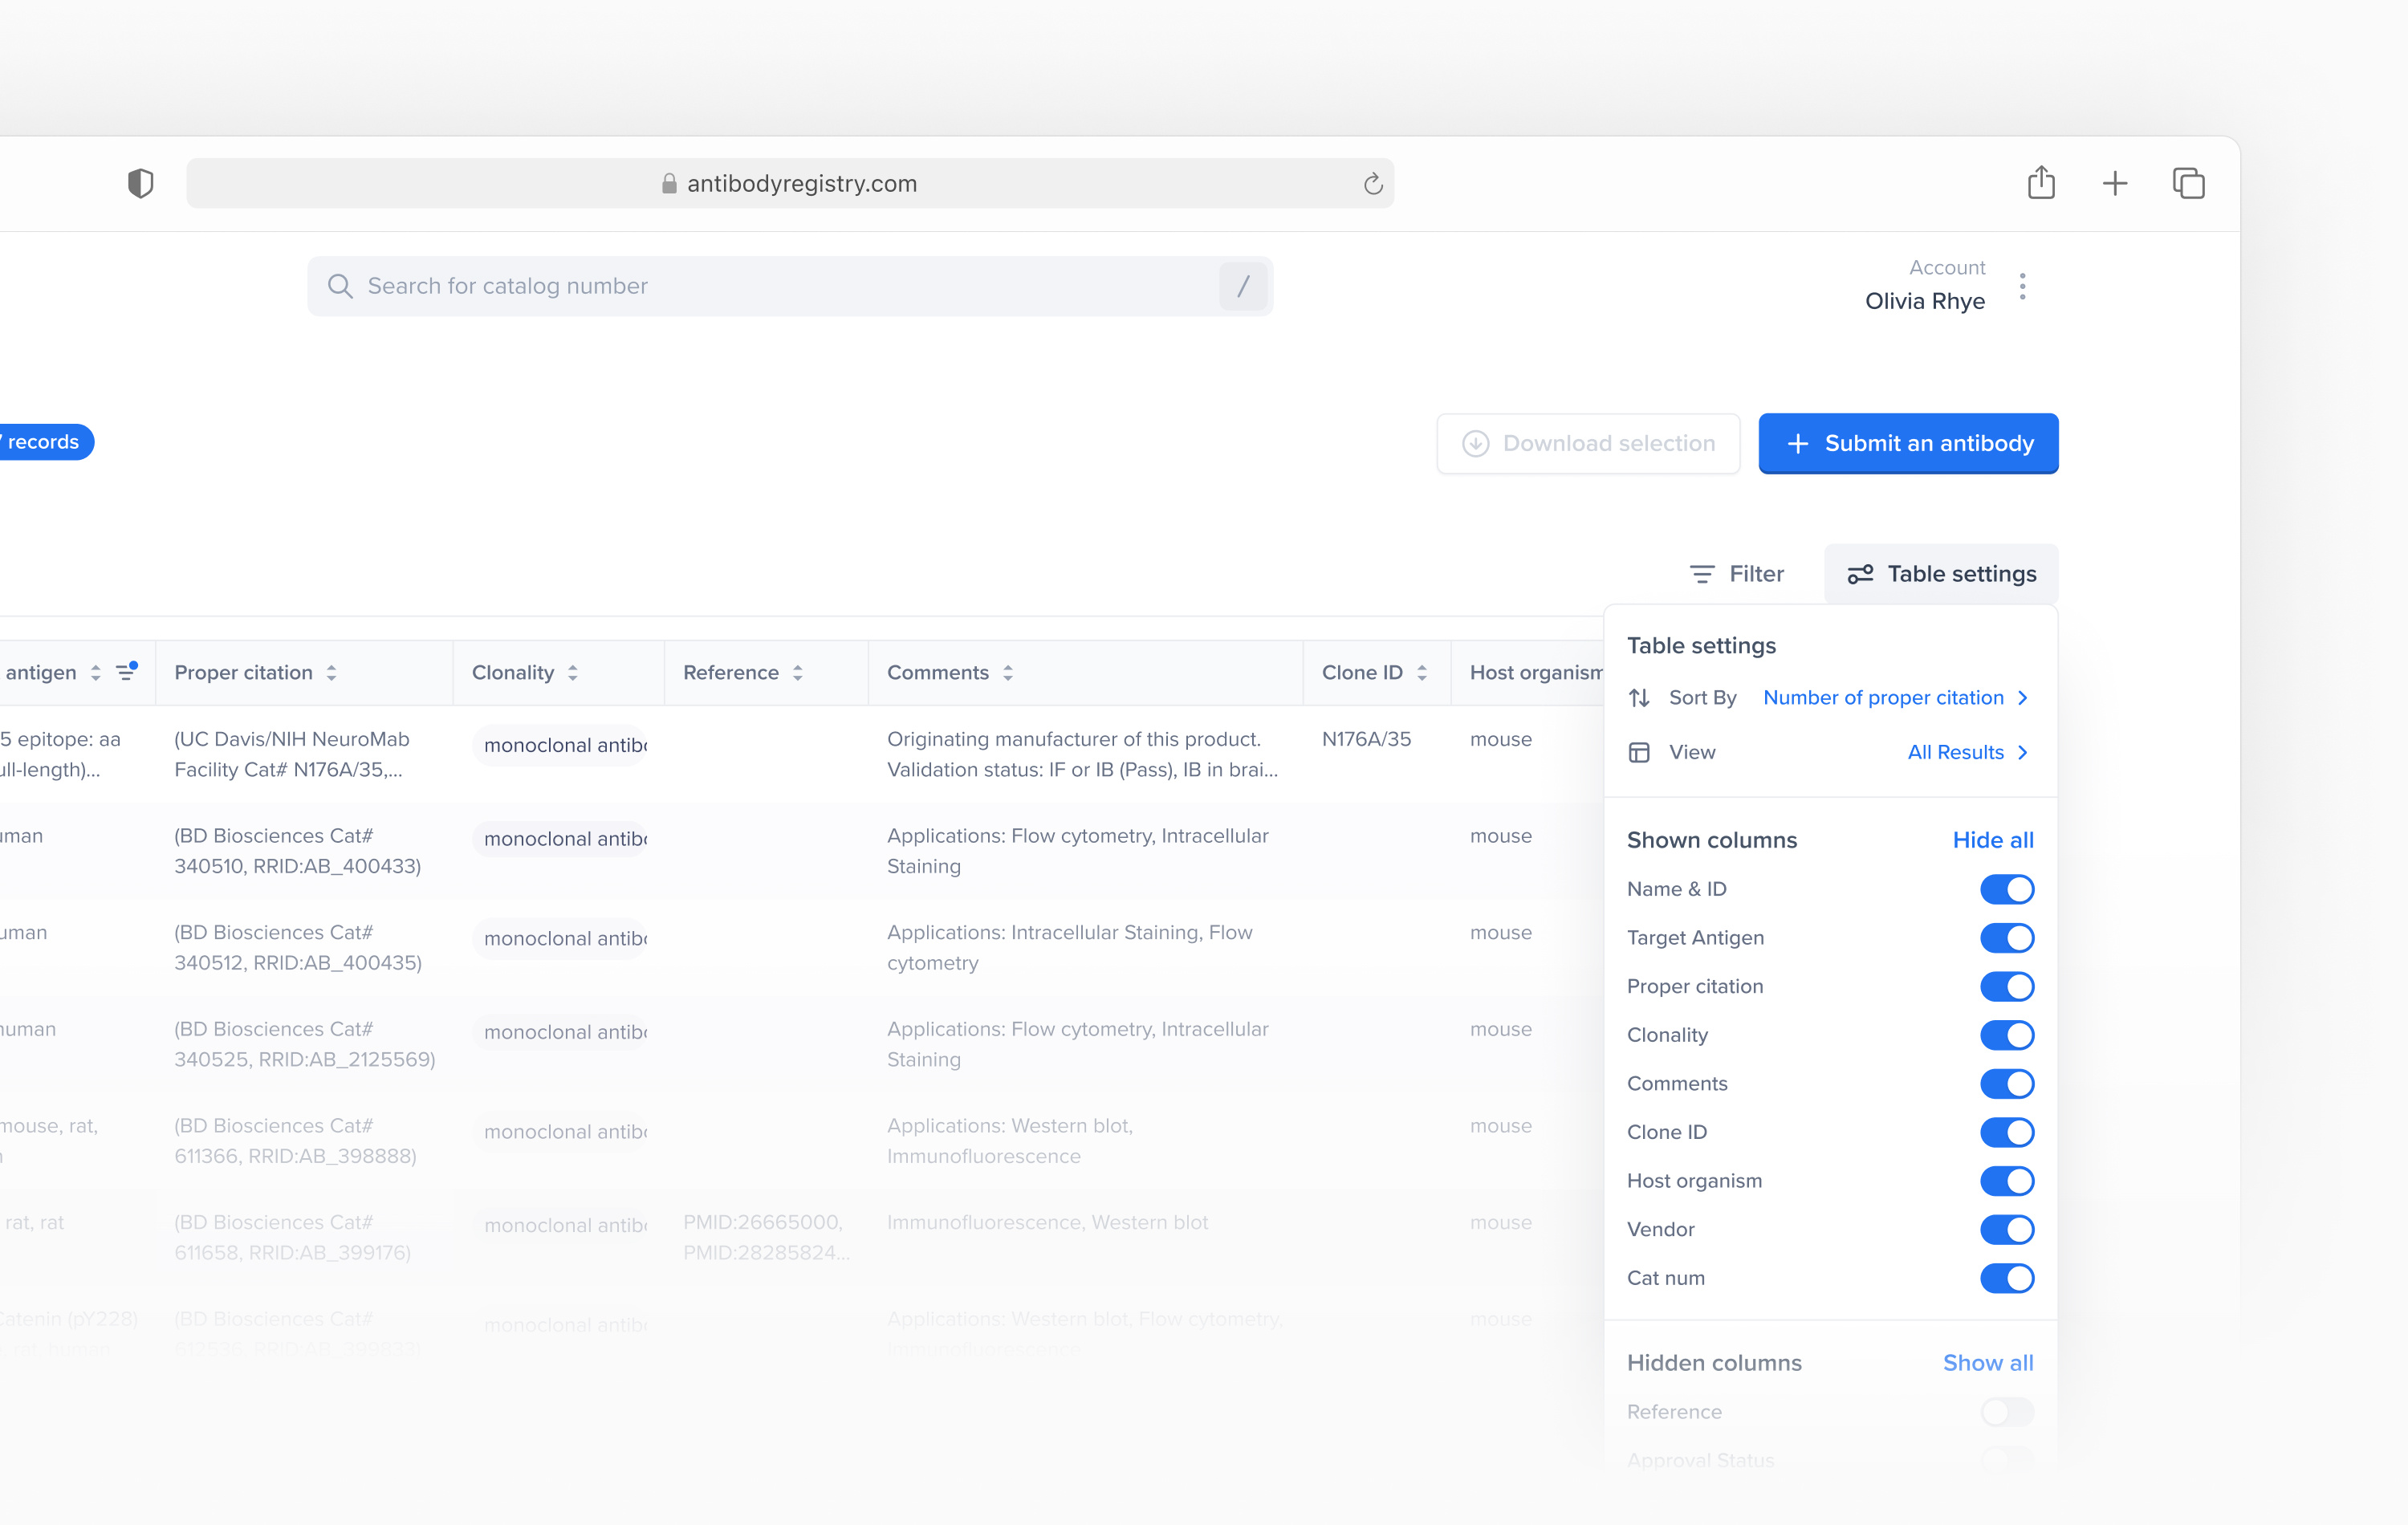
Task: Click the filter icon on the antigen column
Action: point(126,671)
